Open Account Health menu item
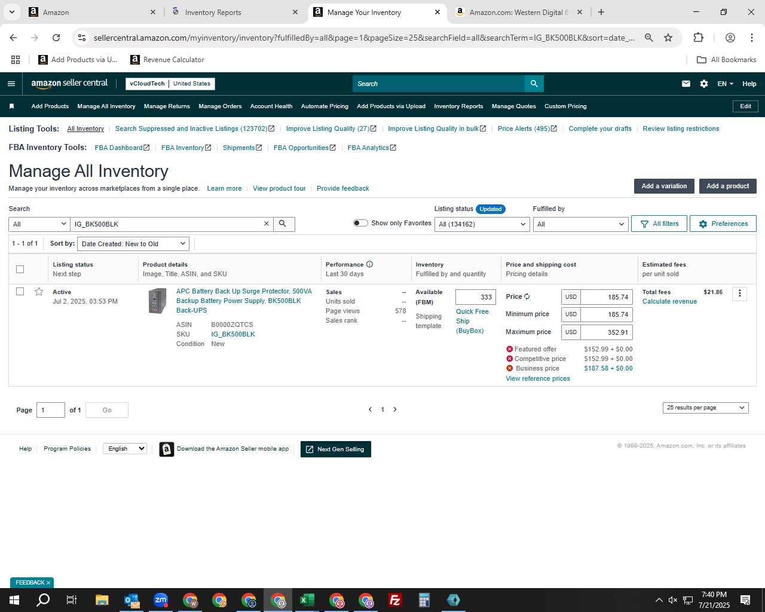 point(271,106)
